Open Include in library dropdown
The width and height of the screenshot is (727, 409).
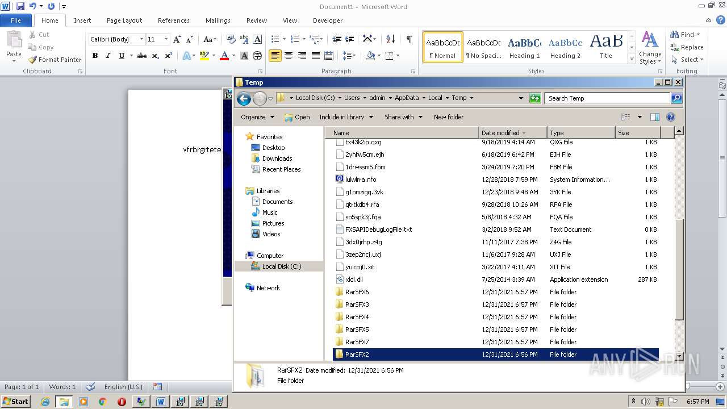346,117
